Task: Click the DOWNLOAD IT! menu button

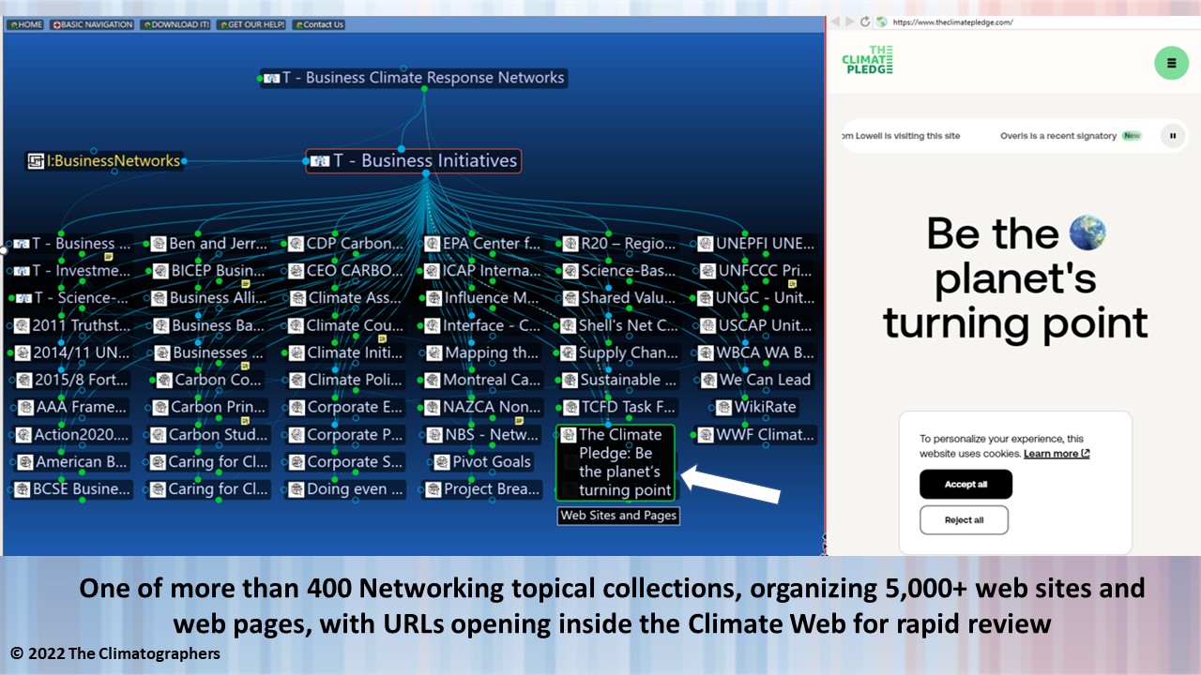Action: [x=175, y=24]
